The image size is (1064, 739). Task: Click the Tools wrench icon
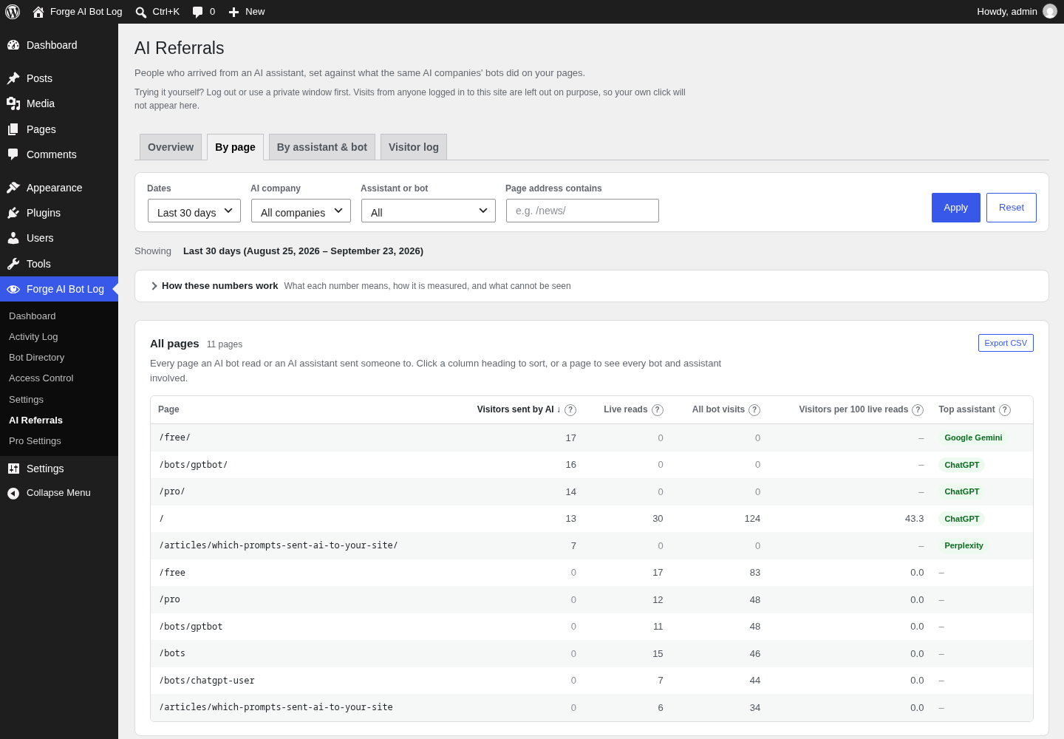(x=13, y=264)
